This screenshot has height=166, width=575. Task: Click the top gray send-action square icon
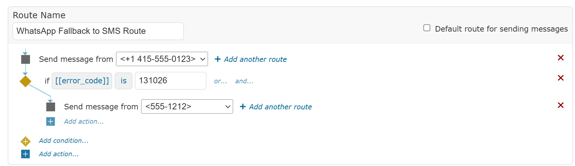pyautogui.click(x=25, y=59)
